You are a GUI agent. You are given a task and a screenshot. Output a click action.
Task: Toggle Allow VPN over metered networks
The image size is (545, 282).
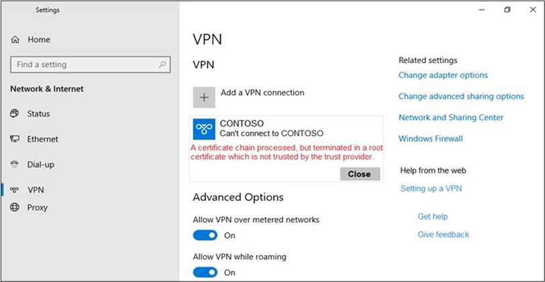205,235
